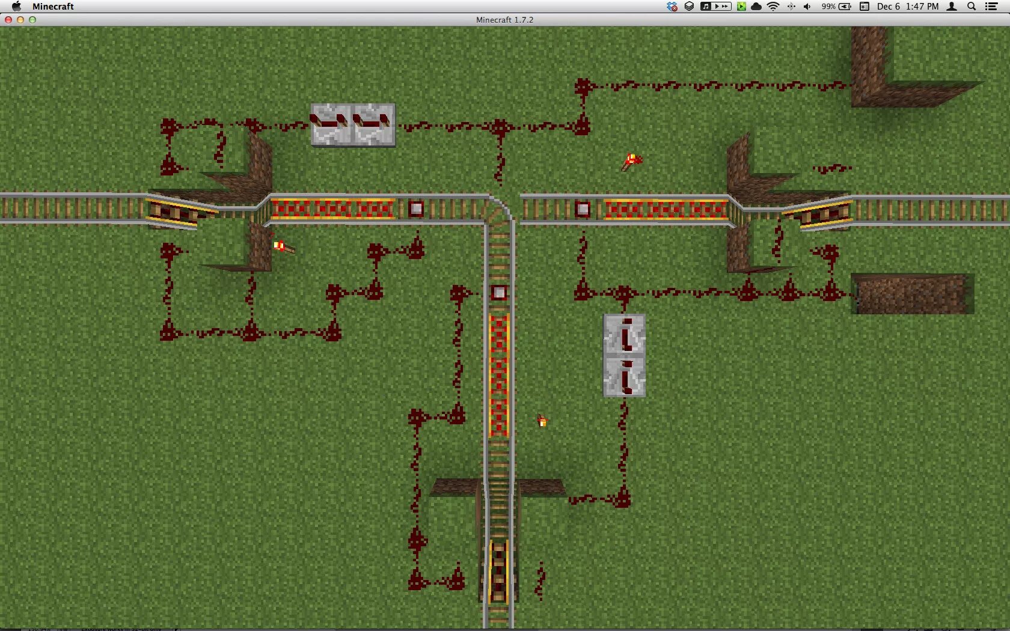Open the battery status showing 99%
Viewport: 1010px width, 631px height.
(x=836, y=6)
